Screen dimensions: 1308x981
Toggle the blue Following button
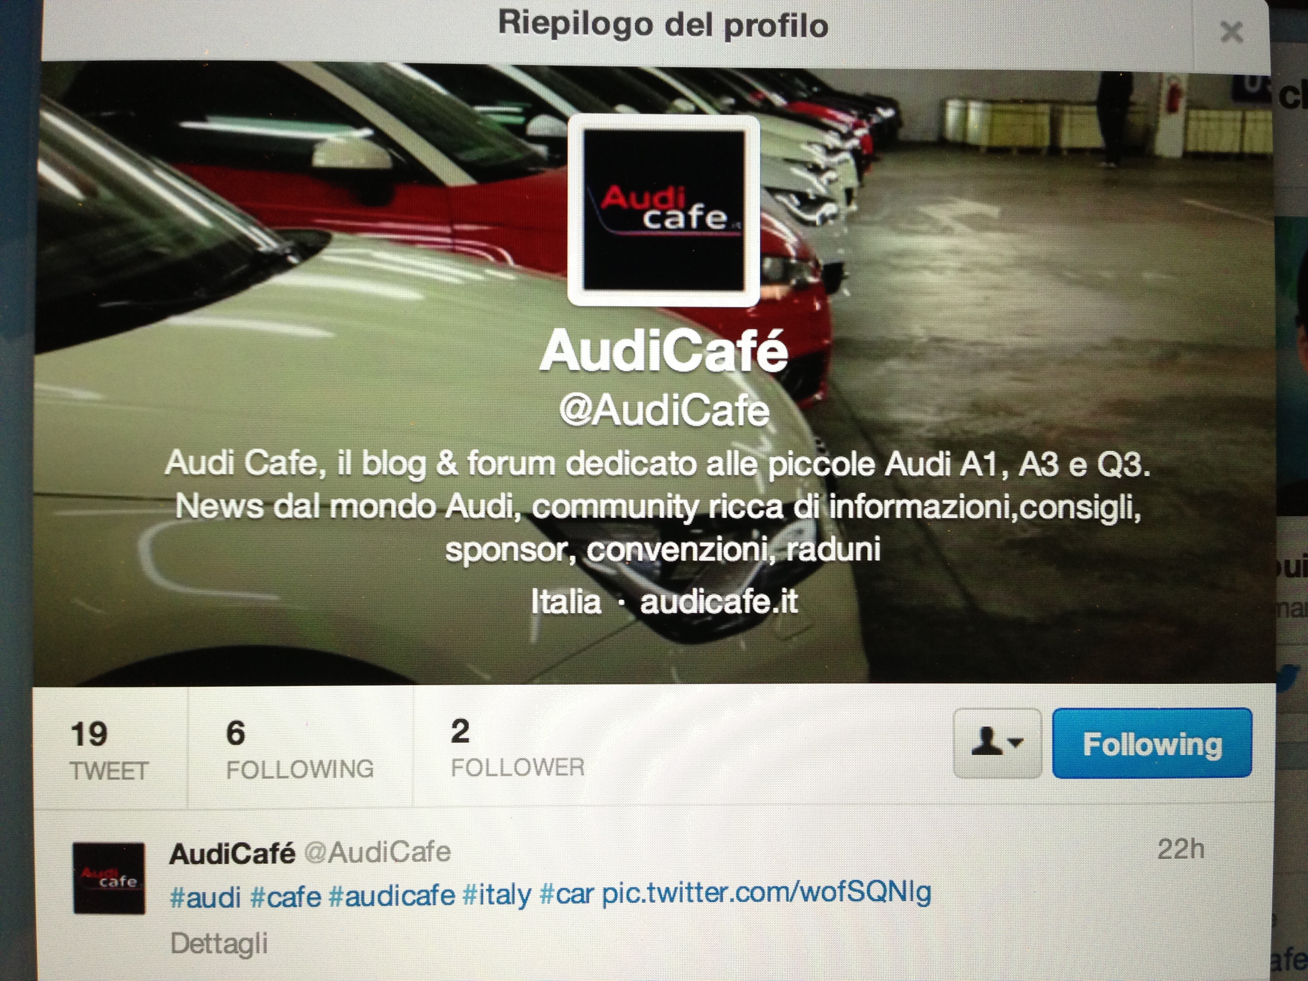[1152, 743]
